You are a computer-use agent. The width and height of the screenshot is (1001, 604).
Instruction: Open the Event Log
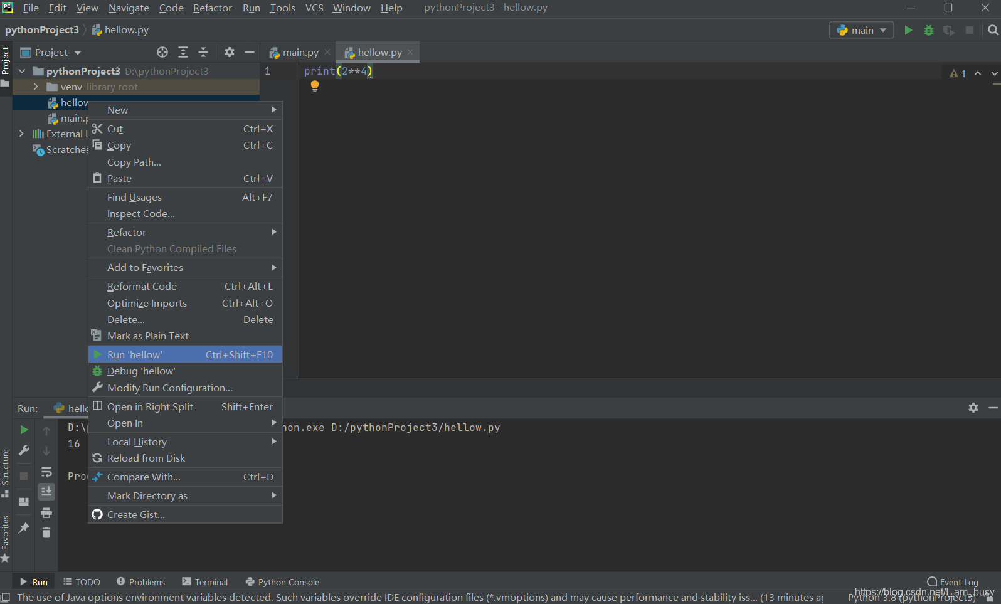[953, 582]
